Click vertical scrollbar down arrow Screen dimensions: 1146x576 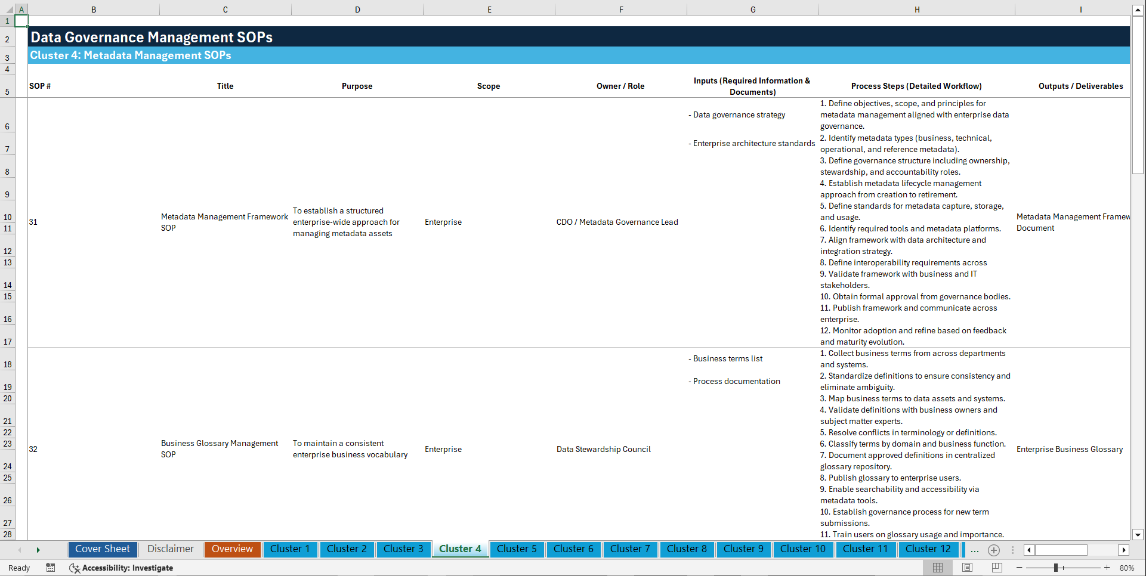point(1138,535)
